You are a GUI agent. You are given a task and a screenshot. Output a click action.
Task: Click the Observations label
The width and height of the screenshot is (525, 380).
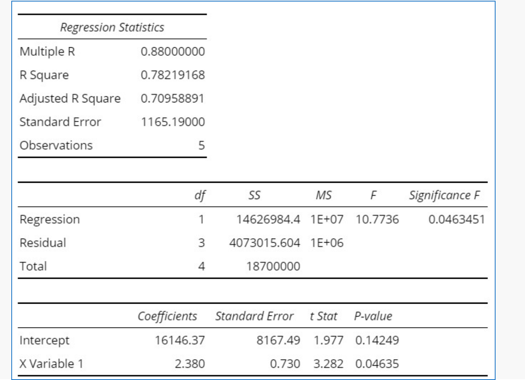(x=56, y=145)
